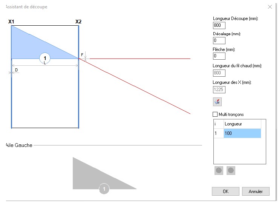Click the second round gray button under the table

coord(231,170)
